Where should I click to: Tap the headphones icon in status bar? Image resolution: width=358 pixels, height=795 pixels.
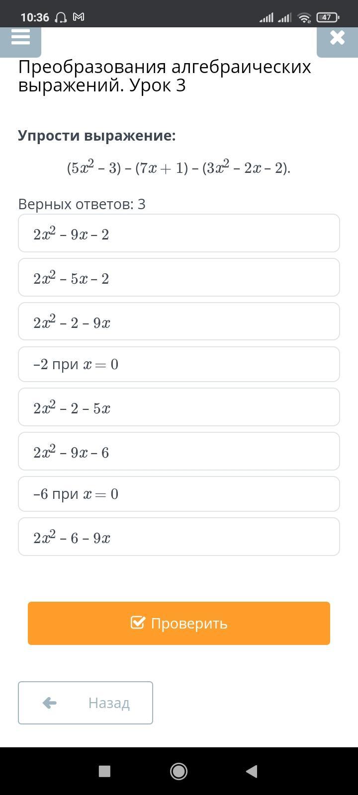click(x=61, y=18)
